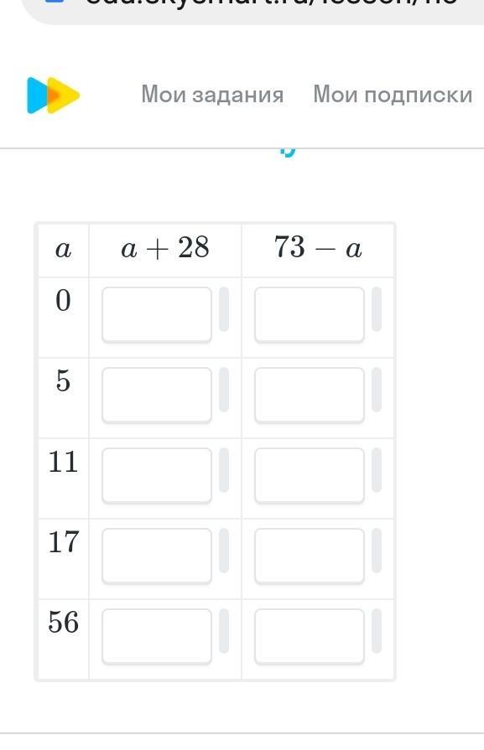Click the 73 − a input for a = 11

tap(310, 475)
